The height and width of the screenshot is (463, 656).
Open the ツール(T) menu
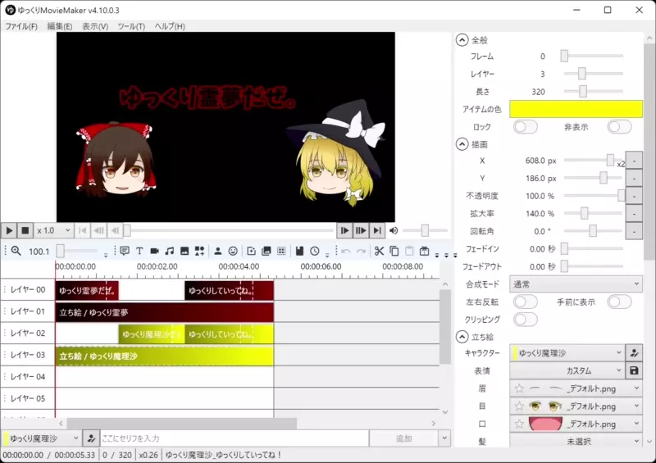(131, 26)
